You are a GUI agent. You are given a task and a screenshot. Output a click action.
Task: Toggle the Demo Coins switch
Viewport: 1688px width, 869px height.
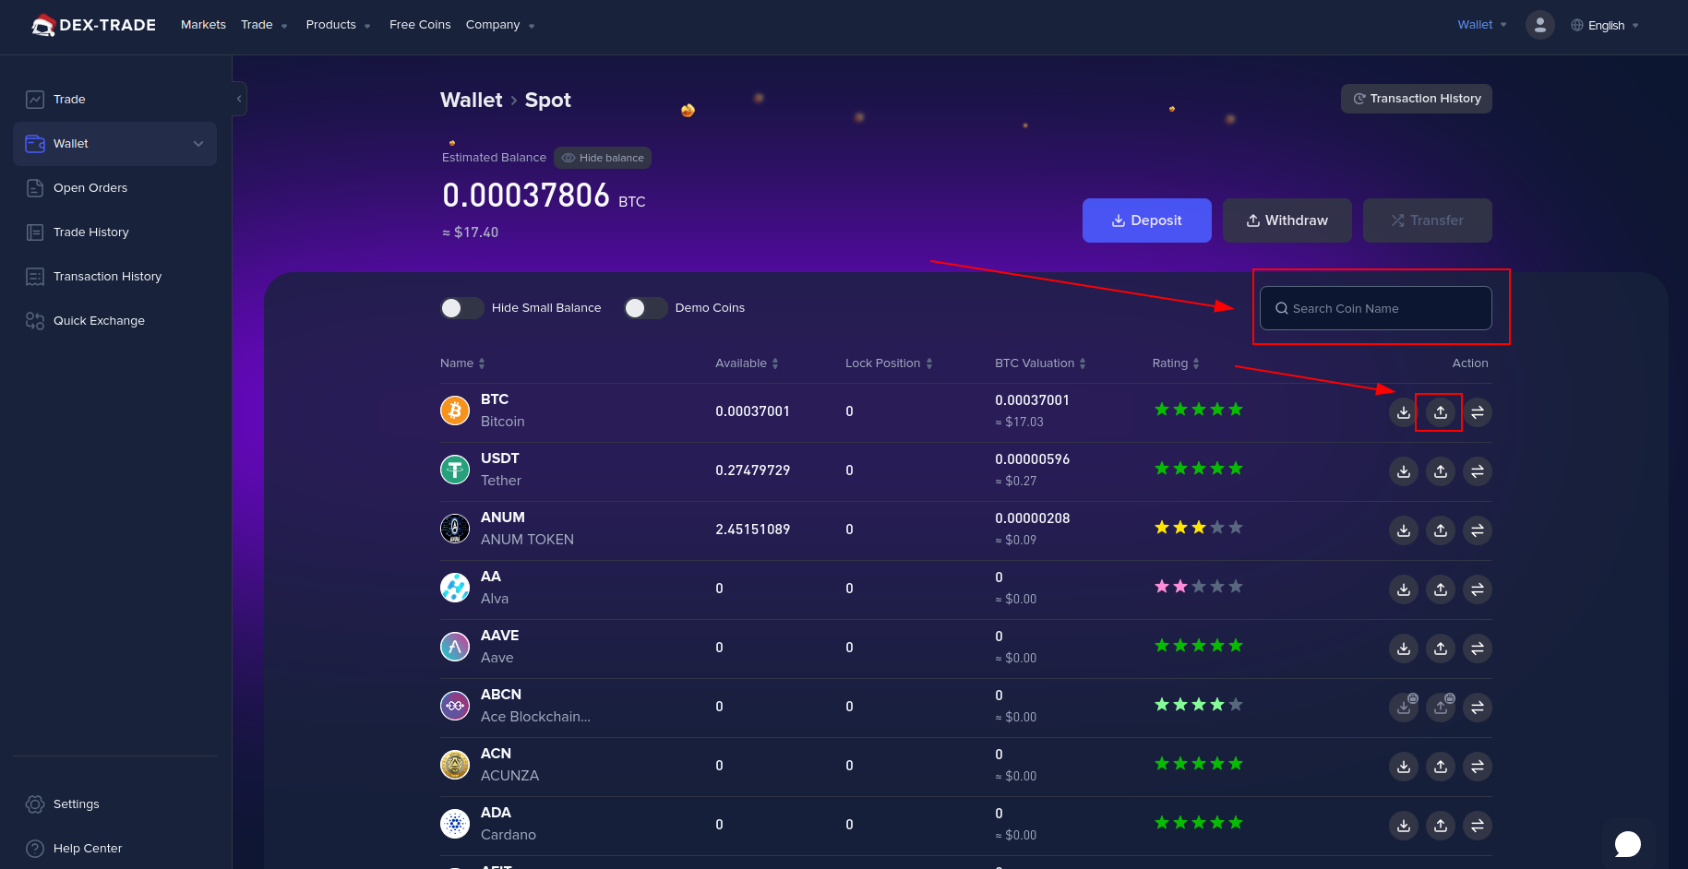coord(645,308)
